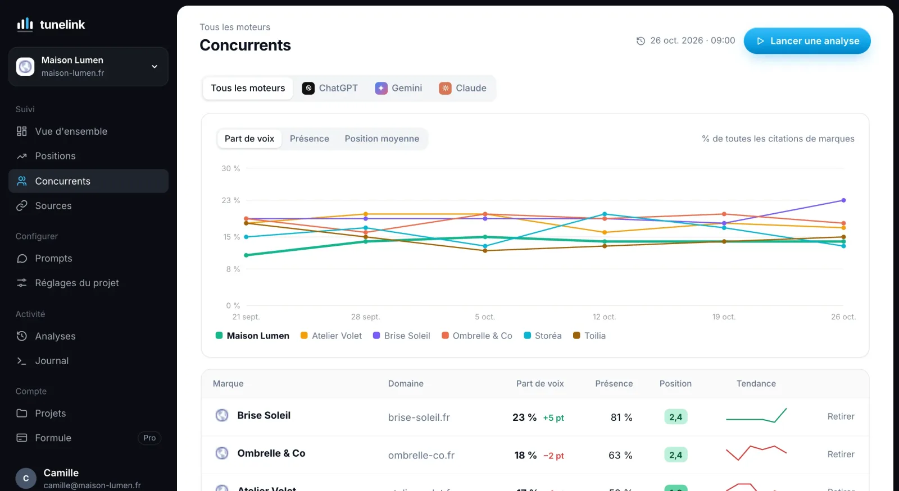Click Ombrelle & Co brand globe icon
This screenshot has height=491, width=899.
[222, 453]
